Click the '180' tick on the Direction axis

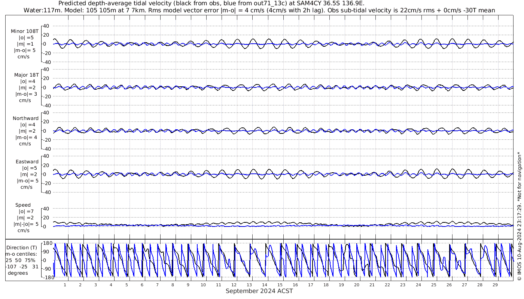tap(48, 243)
